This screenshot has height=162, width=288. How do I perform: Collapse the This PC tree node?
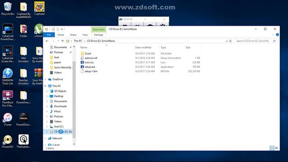45,86
